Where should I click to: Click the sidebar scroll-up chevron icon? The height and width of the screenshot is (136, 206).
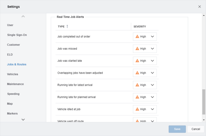(23, 16)
